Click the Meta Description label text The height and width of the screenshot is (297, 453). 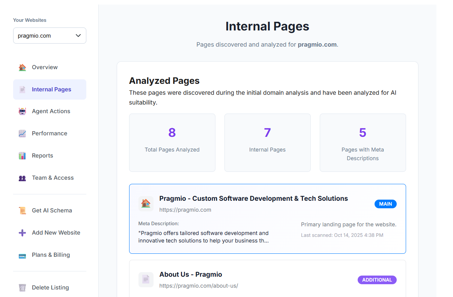pyautogui.click(x=159, y=224)
